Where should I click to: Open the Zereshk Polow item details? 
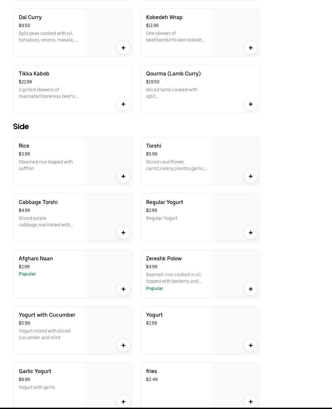tap(164, 258)
